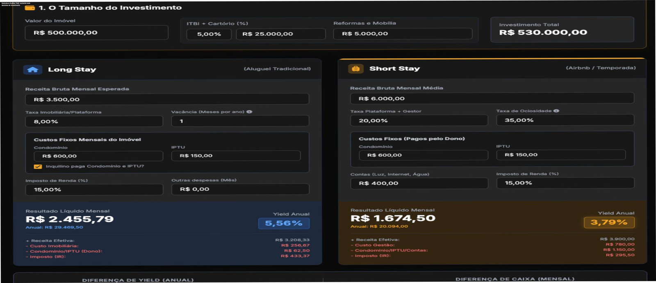
Task: Click the Long Stay heading
Action: [72, 70]
